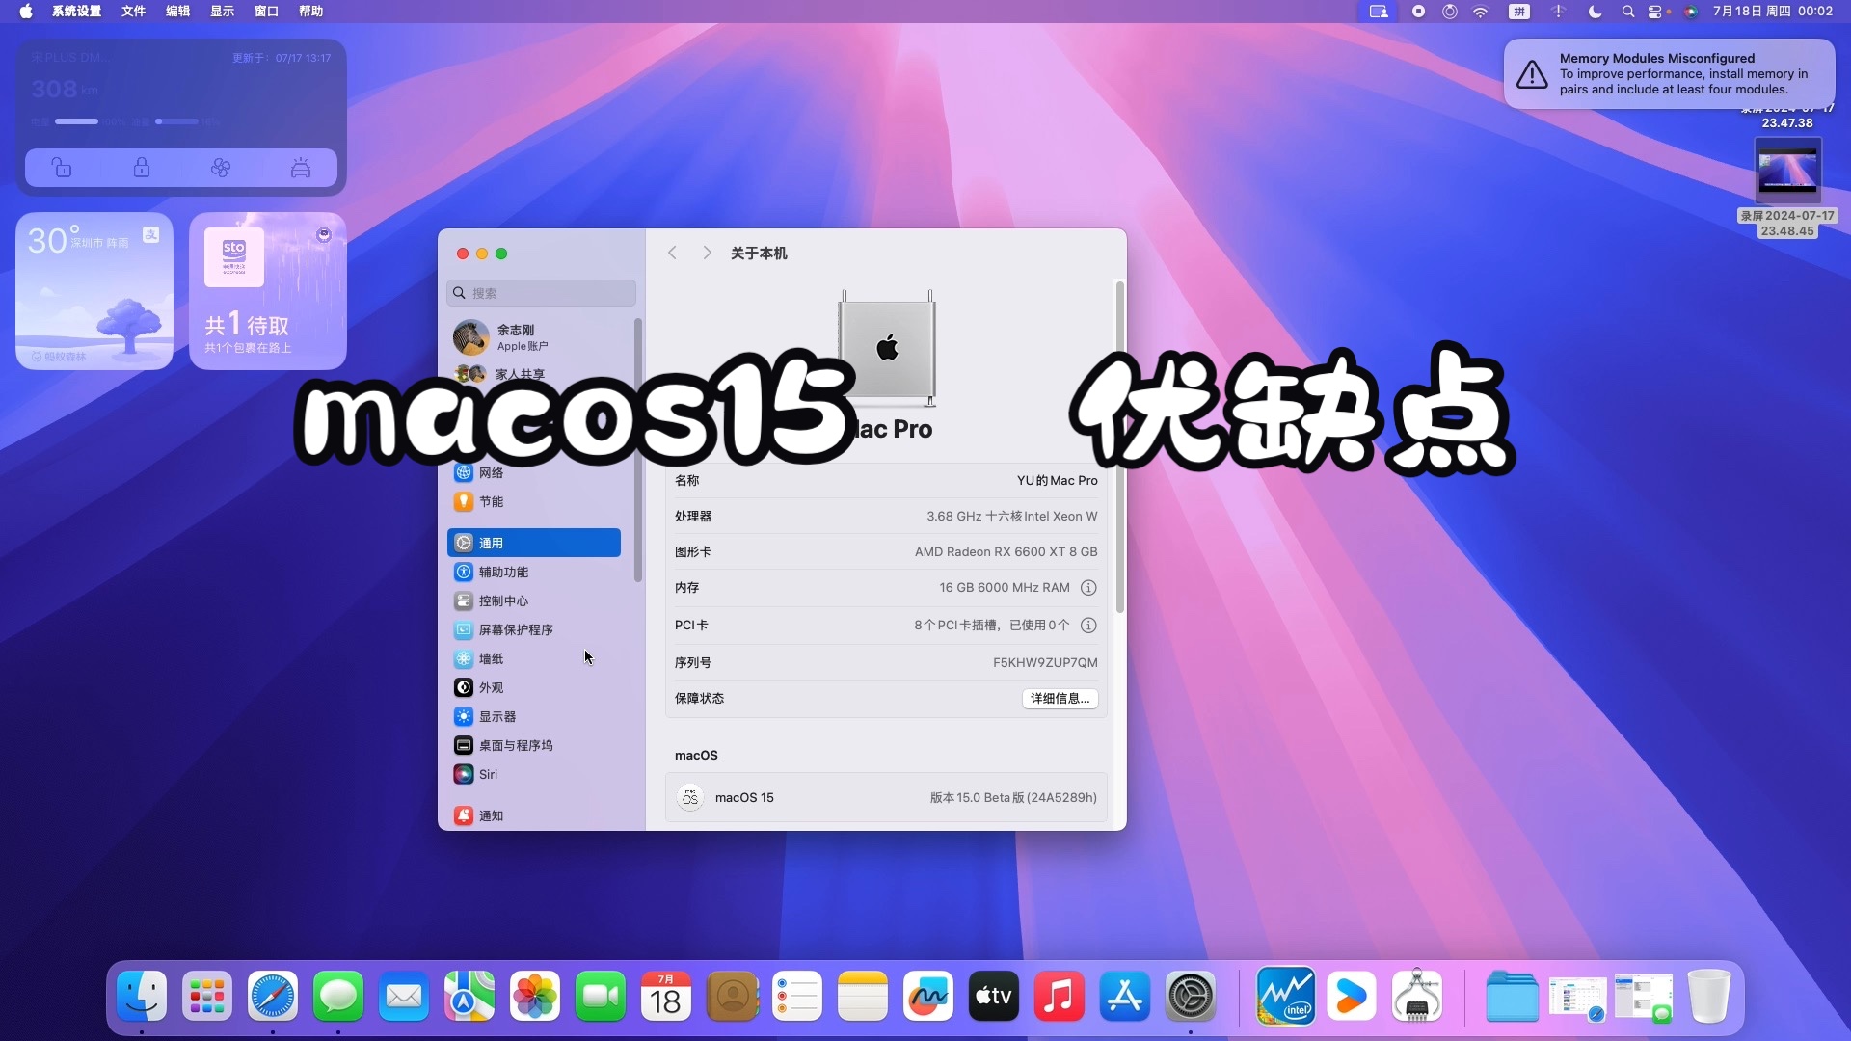Select 通用 in sidebar
This screenshot has height=1041, width=1851.
tap(534, 543)
